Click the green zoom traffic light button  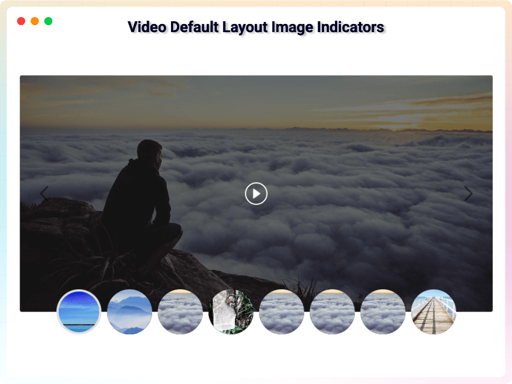point(48,21)
